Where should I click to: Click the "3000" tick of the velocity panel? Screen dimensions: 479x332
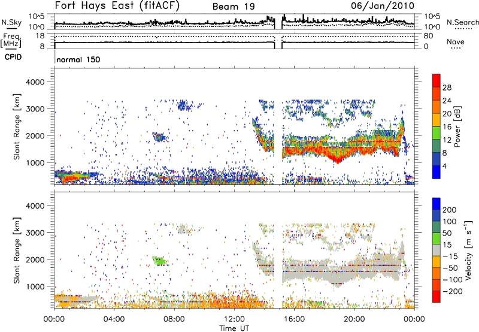35,233
